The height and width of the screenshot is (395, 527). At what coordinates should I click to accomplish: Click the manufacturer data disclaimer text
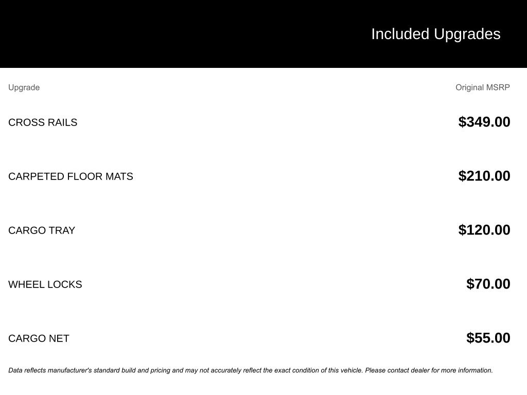[251, 370]
